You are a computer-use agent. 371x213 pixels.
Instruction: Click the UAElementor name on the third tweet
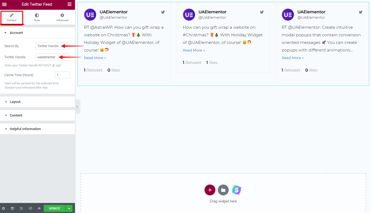tap(311, 12)
